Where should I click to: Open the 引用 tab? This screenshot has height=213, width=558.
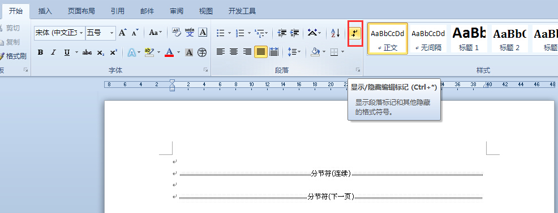tap(118, 11)
